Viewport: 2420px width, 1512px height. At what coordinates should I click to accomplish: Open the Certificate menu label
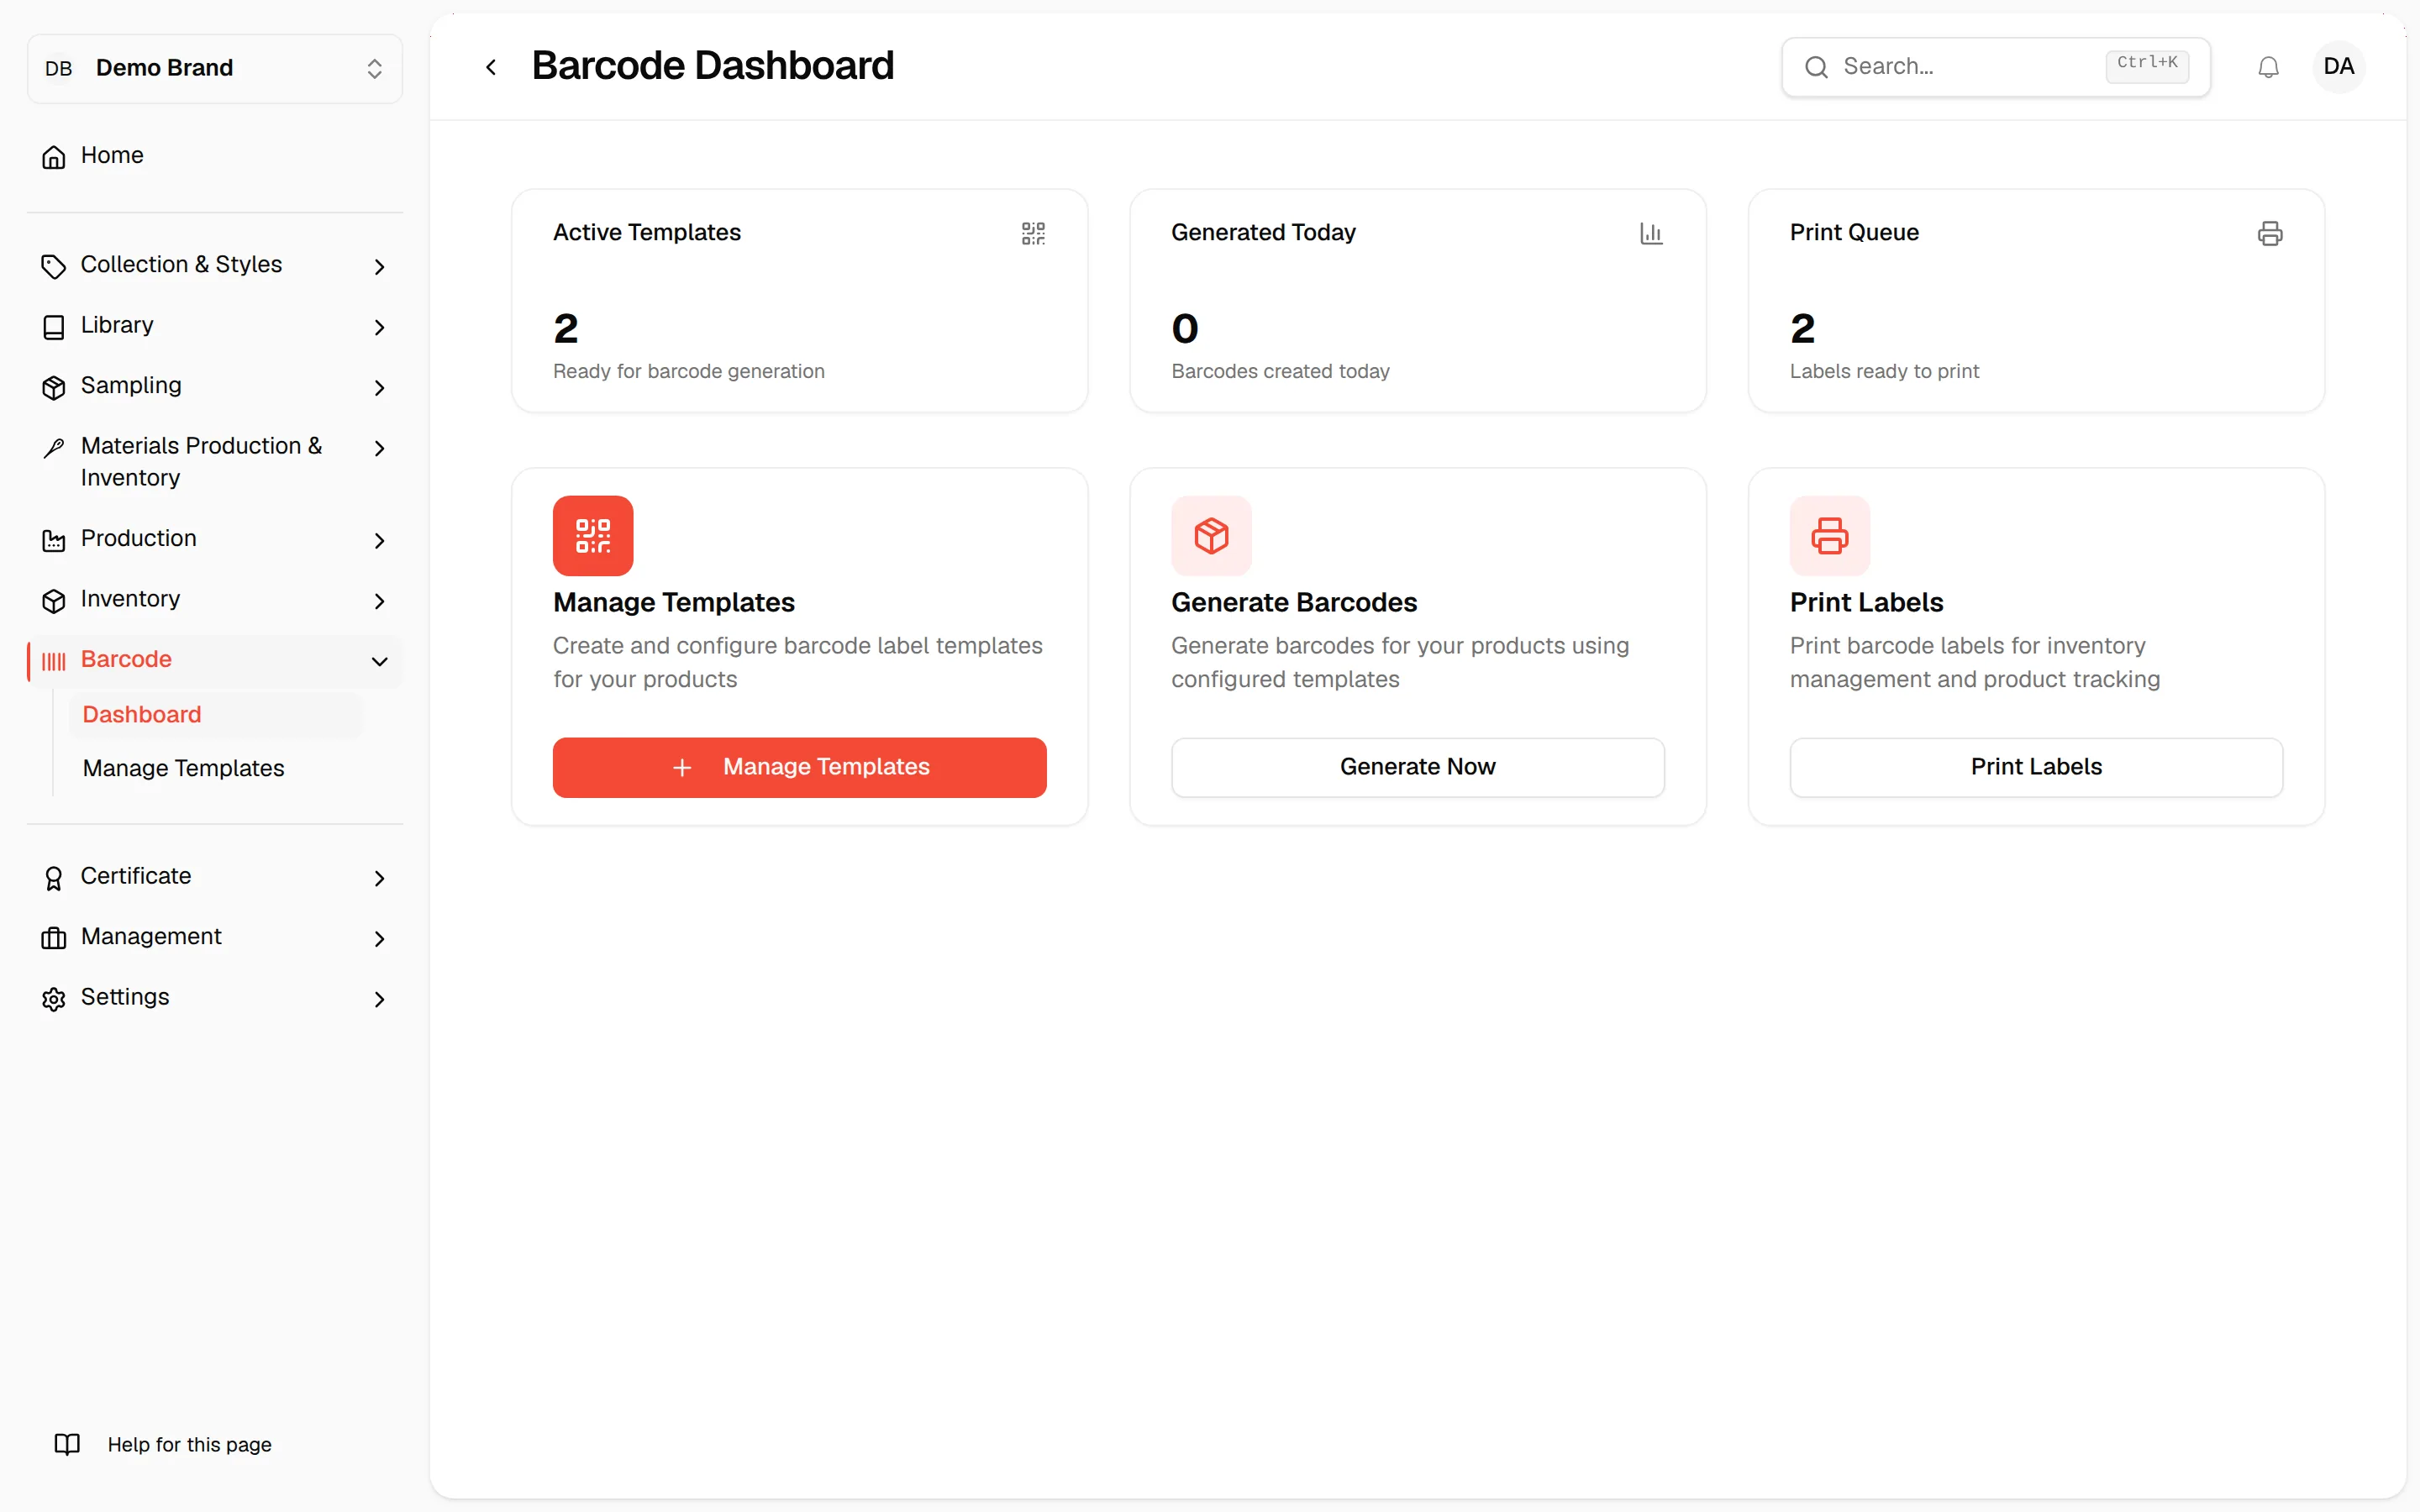coord(135,875)
